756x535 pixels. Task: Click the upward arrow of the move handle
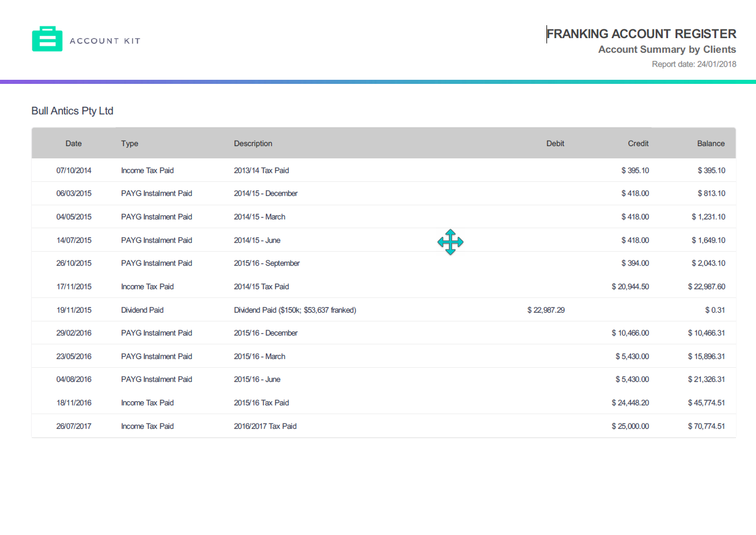point(450,233)
